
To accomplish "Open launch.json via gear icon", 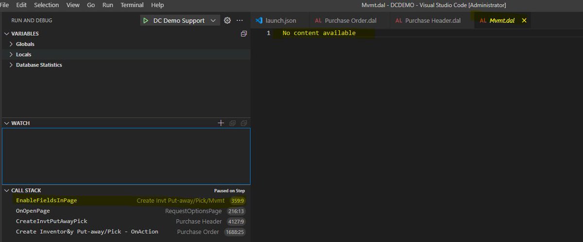I will coord(227,20).
